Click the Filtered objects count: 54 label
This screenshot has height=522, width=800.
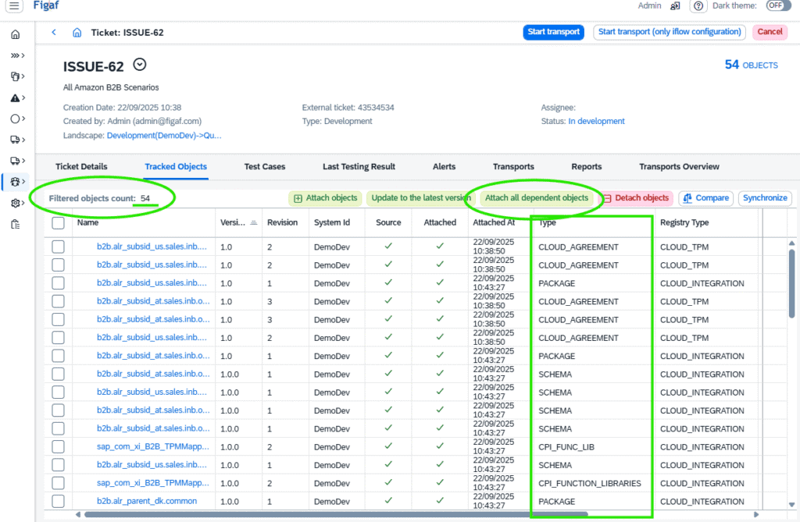click(x=99, y=198)
